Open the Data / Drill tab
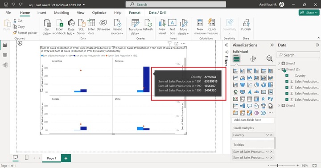This screenshot has width=321, height=168. (x=157, y=12)
